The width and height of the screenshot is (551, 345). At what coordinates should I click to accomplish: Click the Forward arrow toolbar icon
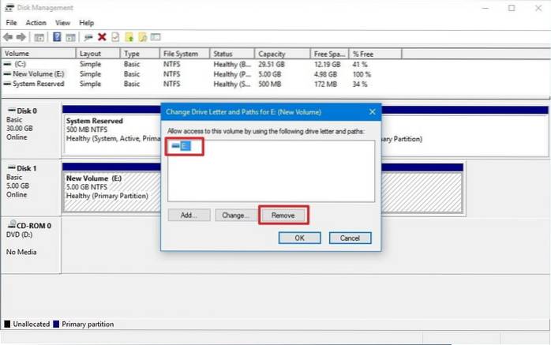click(21, 37)
